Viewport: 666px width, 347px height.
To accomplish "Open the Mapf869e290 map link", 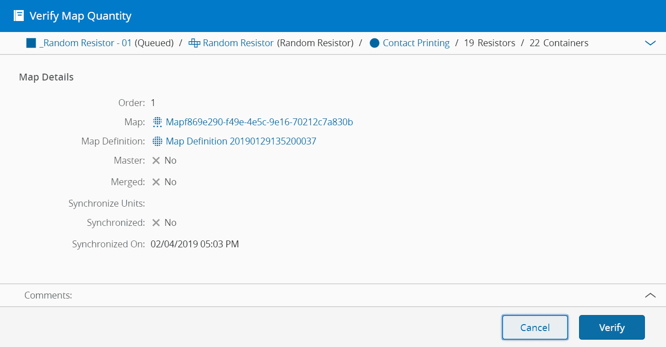I will click(x=259, y=122).
